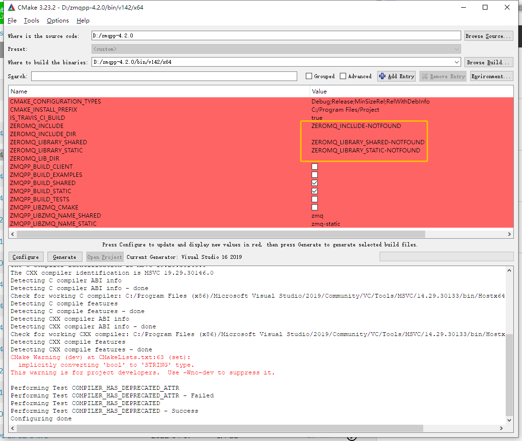Select the ZEROMQ_LIB_DIR row name
522x441 pixels.
pyautogui.click(x=35, y=159)
